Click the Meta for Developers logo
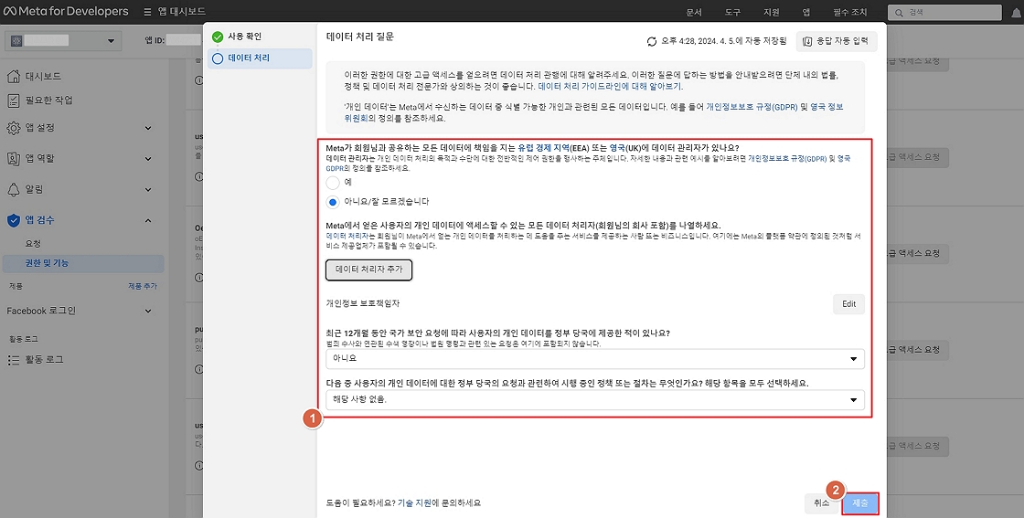This screenshot has width=1024, height=518. point(66,12)
